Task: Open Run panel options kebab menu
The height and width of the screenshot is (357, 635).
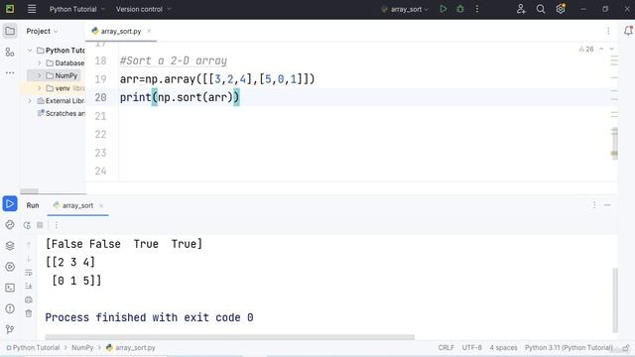Action: point(594,205)
